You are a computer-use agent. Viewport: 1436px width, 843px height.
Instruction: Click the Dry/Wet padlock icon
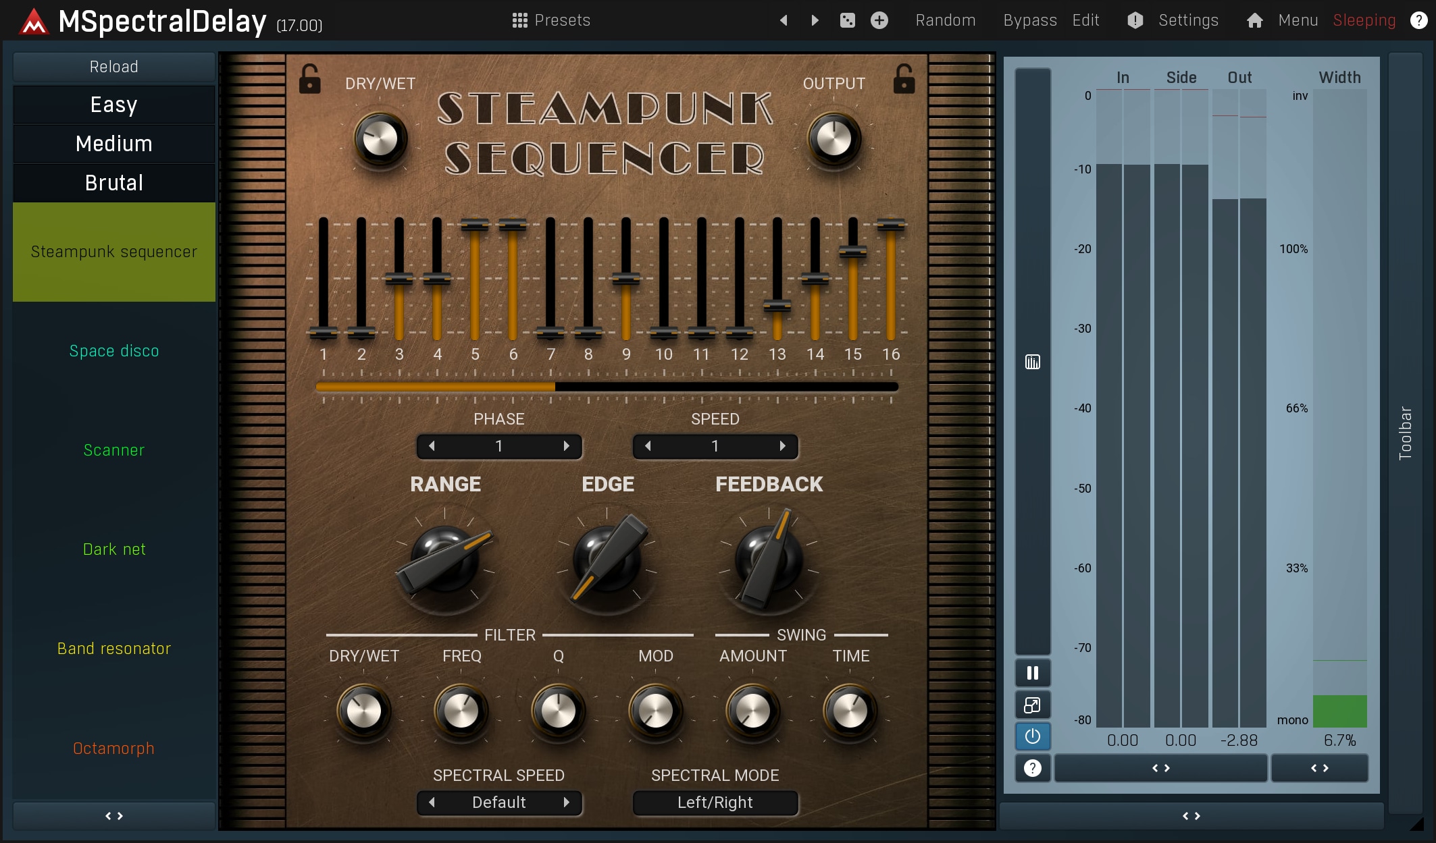point(309,79)
